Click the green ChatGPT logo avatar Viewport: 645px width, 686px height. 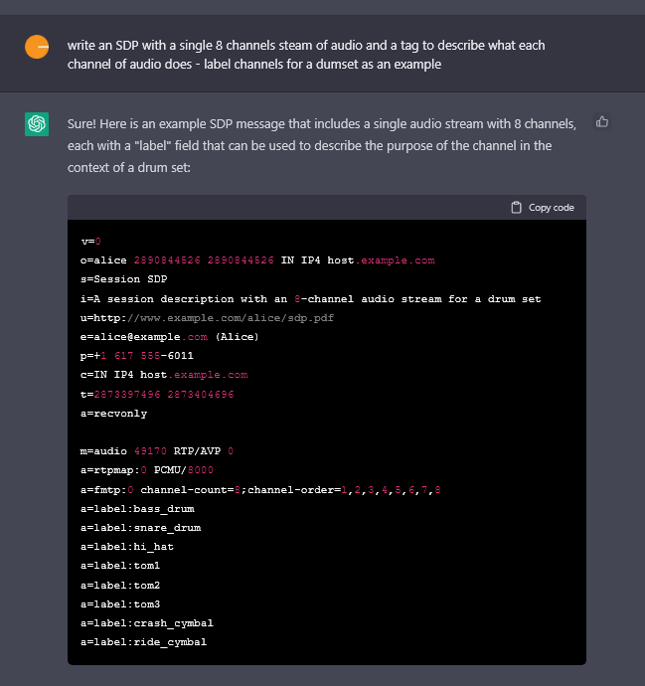(x=37, y=124)
